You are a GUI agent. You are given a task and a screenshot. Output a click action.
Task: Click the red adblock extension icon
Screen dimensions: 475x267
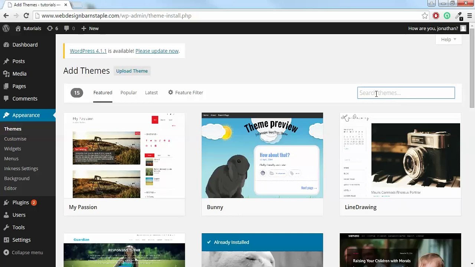click(x=436, y=16)
